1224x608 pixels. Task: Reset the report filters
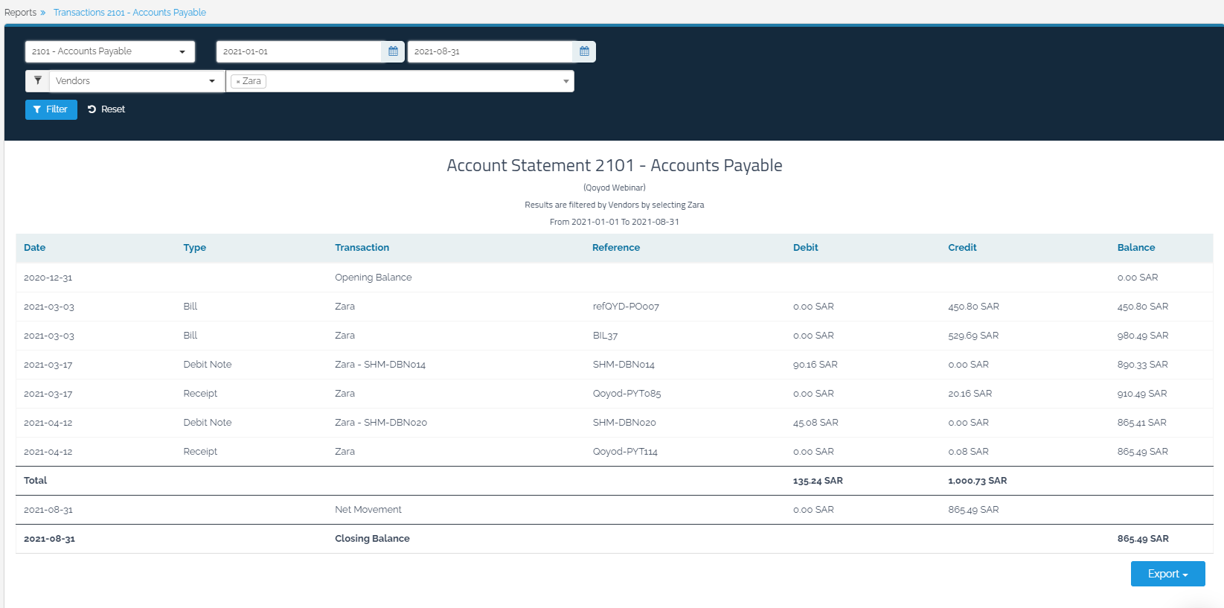(106, 109)
